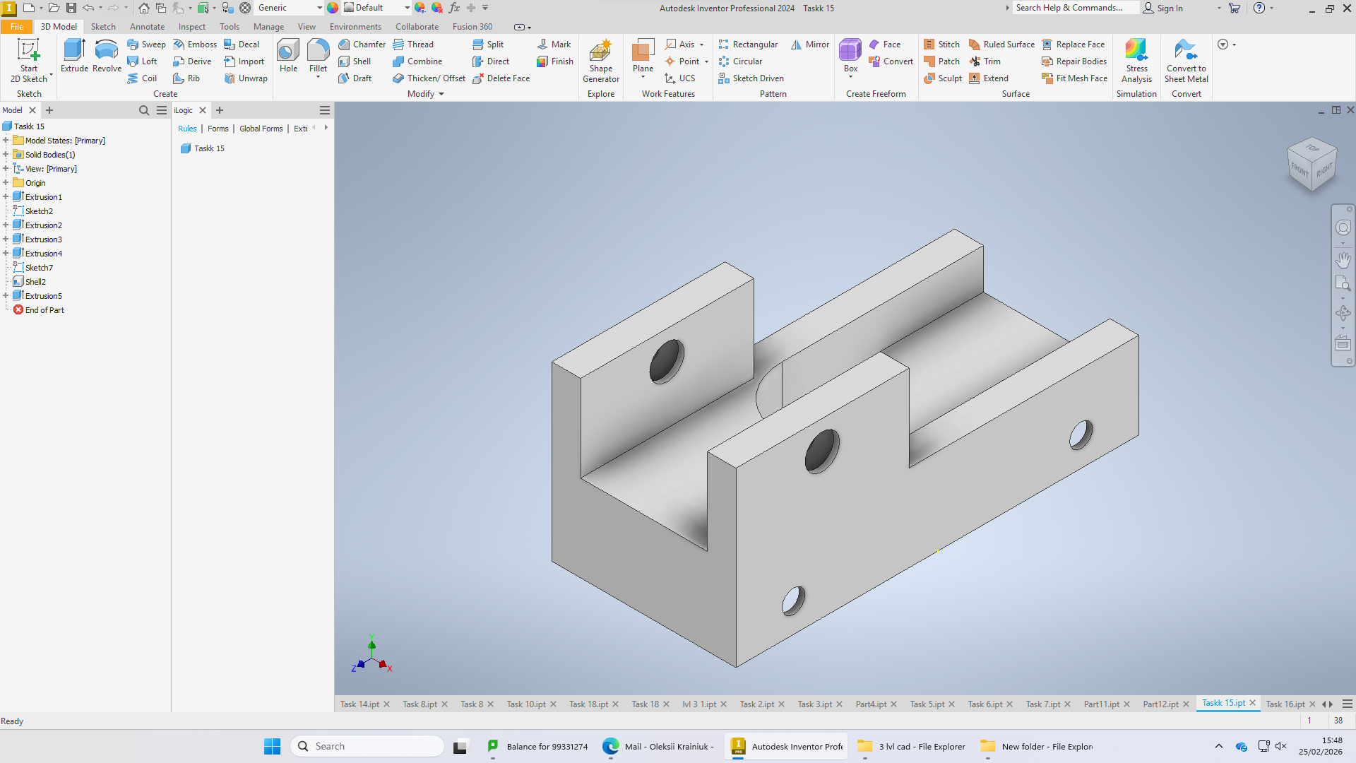1356x763 pixels.
Task: Switch to the Inspect ribbon tab
Action: 192,27
